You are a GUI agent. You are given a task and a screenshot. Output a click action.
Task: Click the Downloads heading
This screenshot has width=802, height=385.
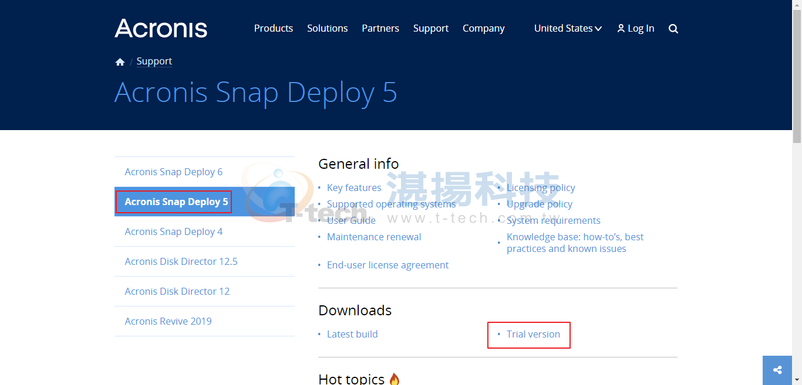tap(355, 310)
